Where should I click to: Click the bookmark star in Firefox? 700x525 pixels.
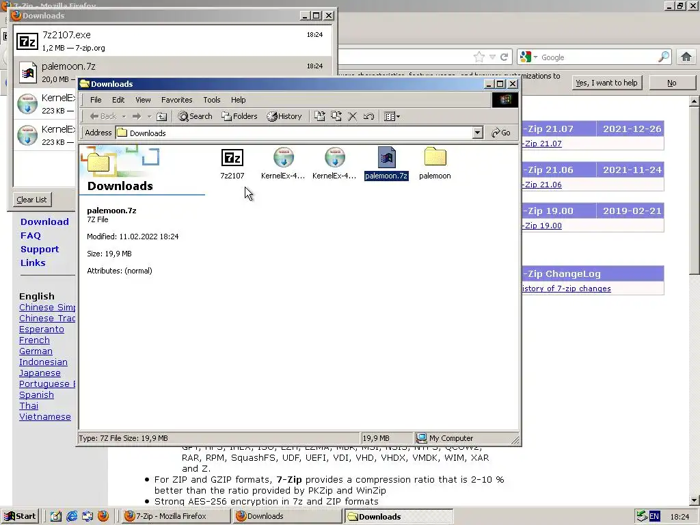pos(479,57)
